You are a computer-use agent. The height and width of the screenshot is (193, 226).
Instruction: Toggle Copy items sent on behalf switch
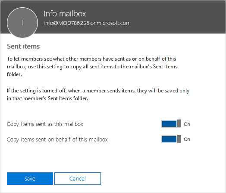(x=171, y=139)
